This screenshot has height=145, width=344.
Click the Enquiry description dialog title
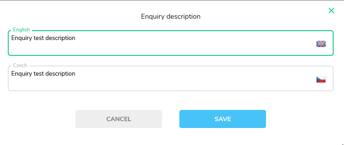pyautogui.click(x=171, y=16)
